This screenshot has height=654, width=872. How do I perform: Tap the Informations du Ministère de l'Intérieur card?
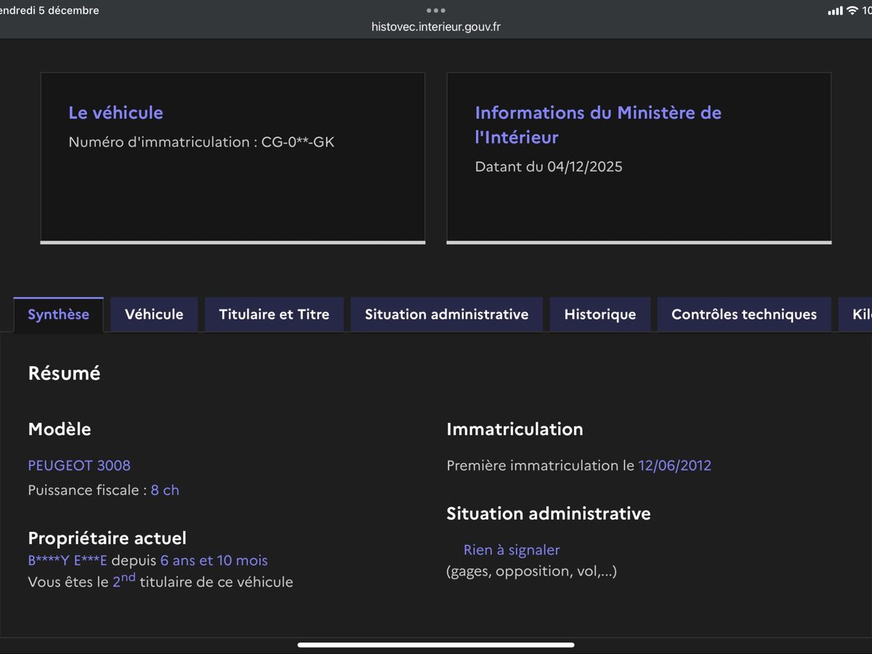639,157
